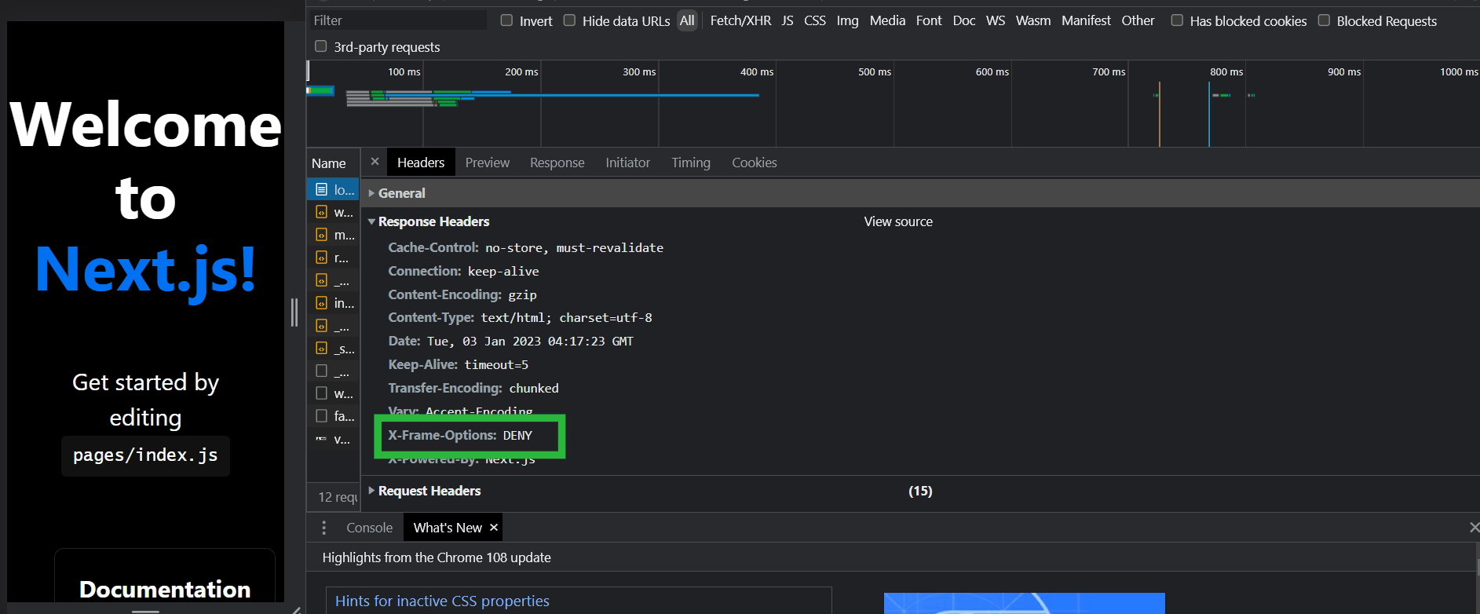
Task: Expand the General section
Action: [371, 193]
